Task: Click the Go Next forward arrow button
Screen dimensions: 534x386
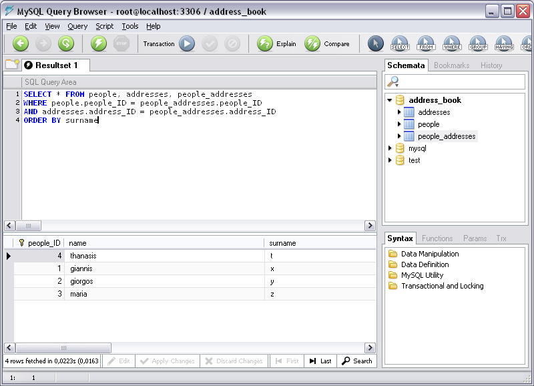Action: click(43, 43)
